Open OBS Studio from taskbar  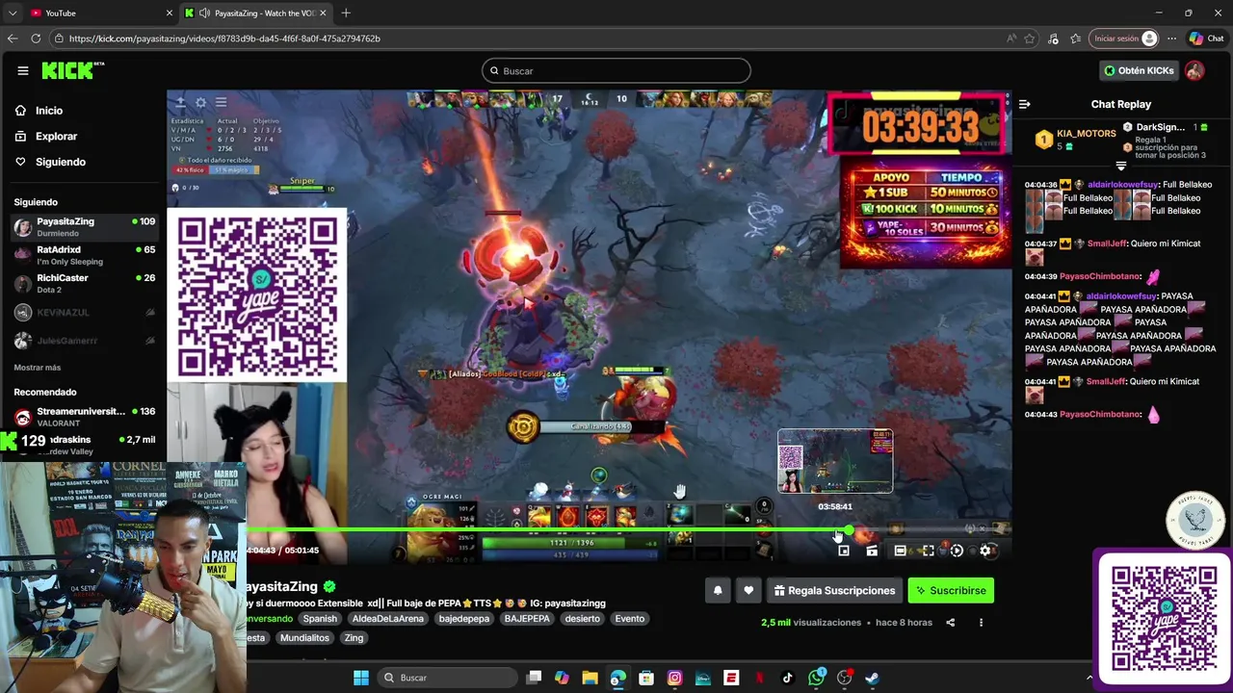[844, 678]
